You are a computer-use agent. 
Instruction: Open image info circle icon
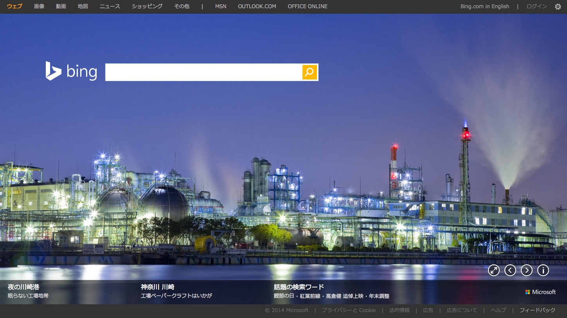[543, 270]
